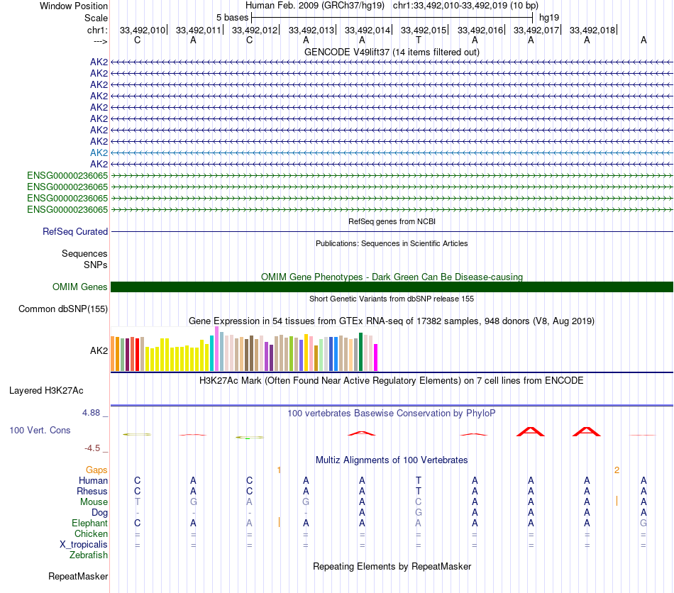Screen dimensions: 674x593
Task: Click the 'chr1:' ruler label
Action: 97,30
